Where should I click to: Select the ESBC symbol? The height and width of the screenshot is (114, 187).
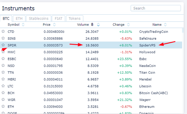tap(12, 59)
